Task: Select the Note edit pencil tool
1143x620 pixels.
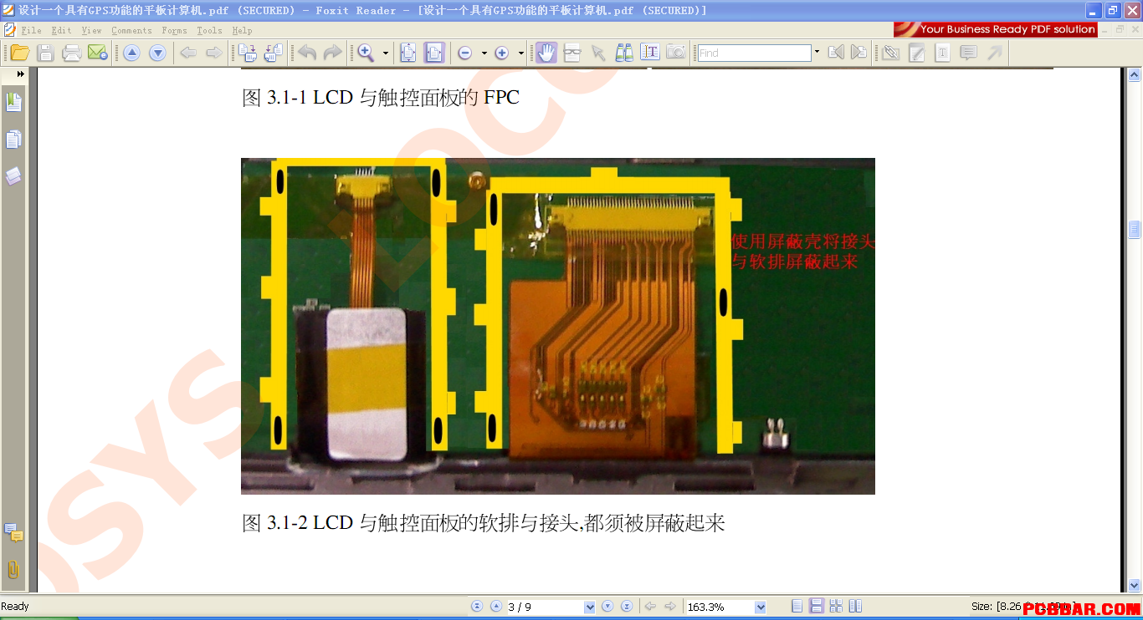Action: coord(917,53)
